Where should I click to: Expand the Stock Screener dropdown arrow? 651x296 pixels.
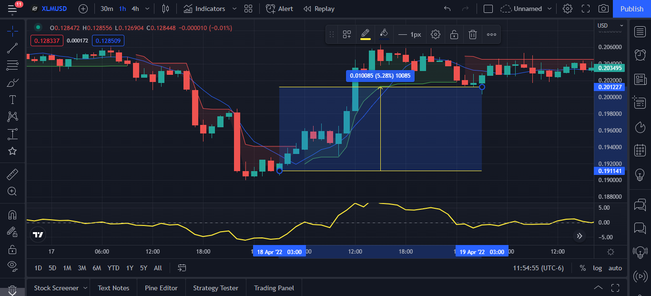(85, 288)
